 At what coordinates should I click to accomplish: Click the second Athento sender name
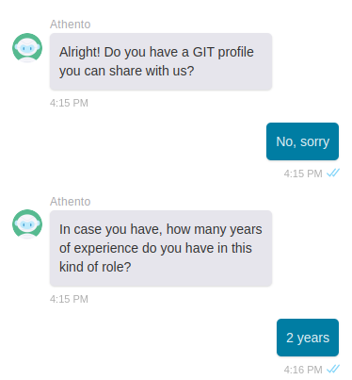[x=71, y=202]
